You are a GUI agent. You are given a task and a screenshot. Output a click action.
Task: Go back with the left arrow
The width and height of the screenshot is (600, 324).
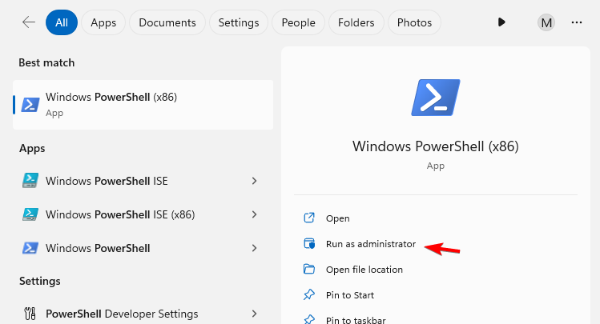(29, 22)
